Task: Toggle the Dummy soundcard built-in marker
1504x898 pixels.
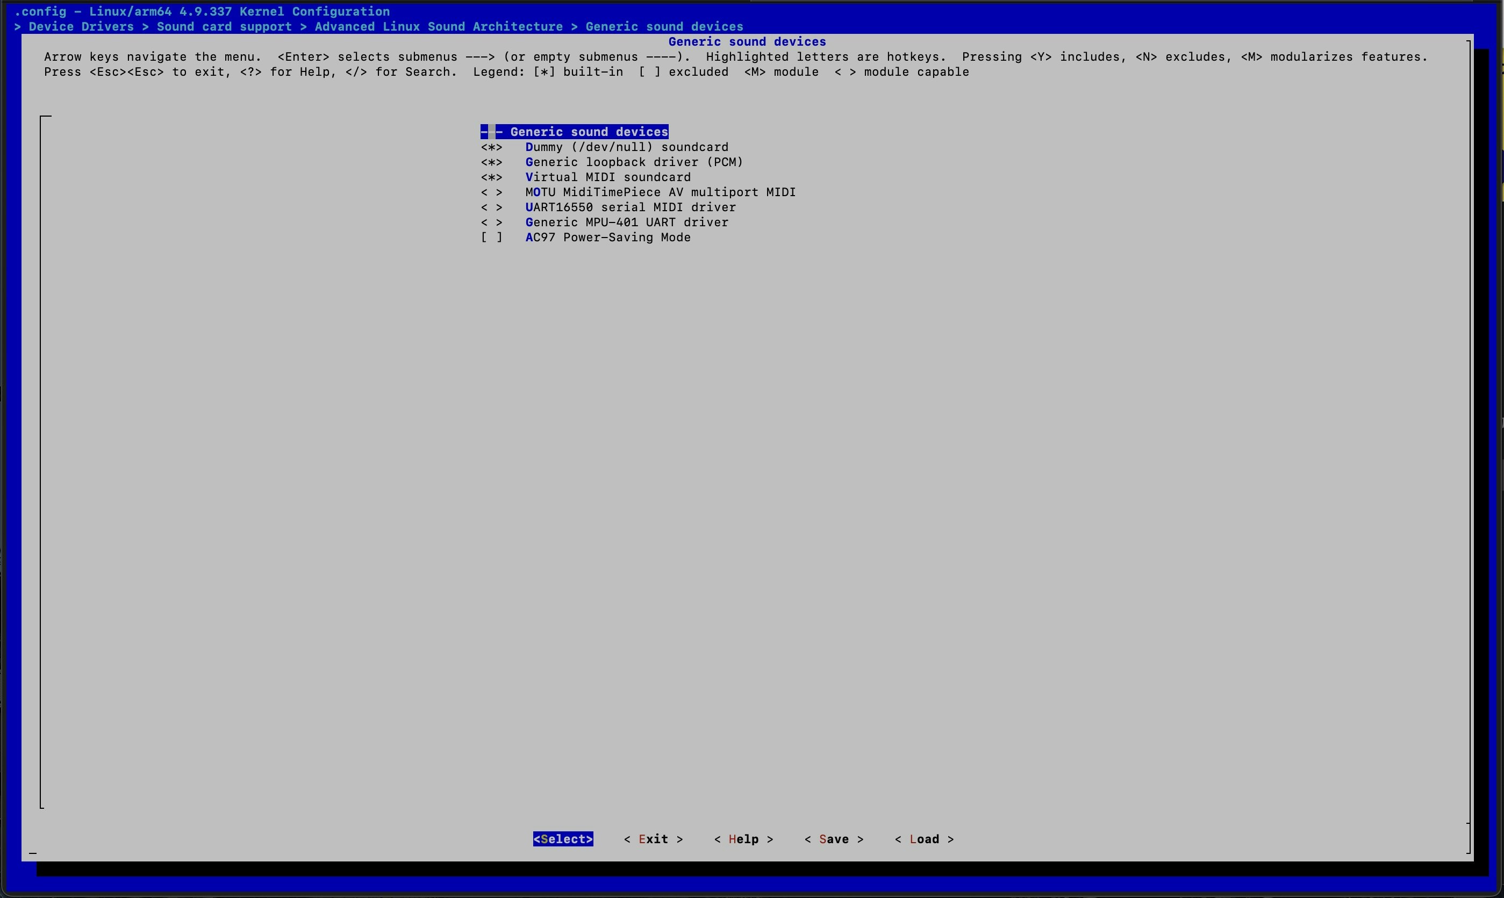Action: click(491, 147)
